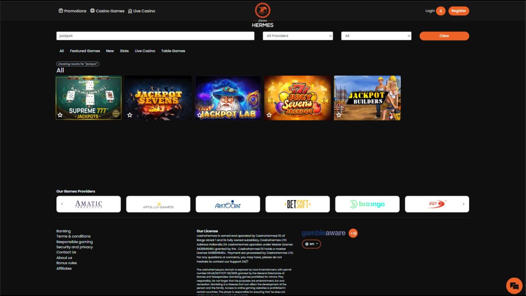The height and width of the screenshot is (296, 526).
Task: Open the en language selector
Action: [311, 244]
